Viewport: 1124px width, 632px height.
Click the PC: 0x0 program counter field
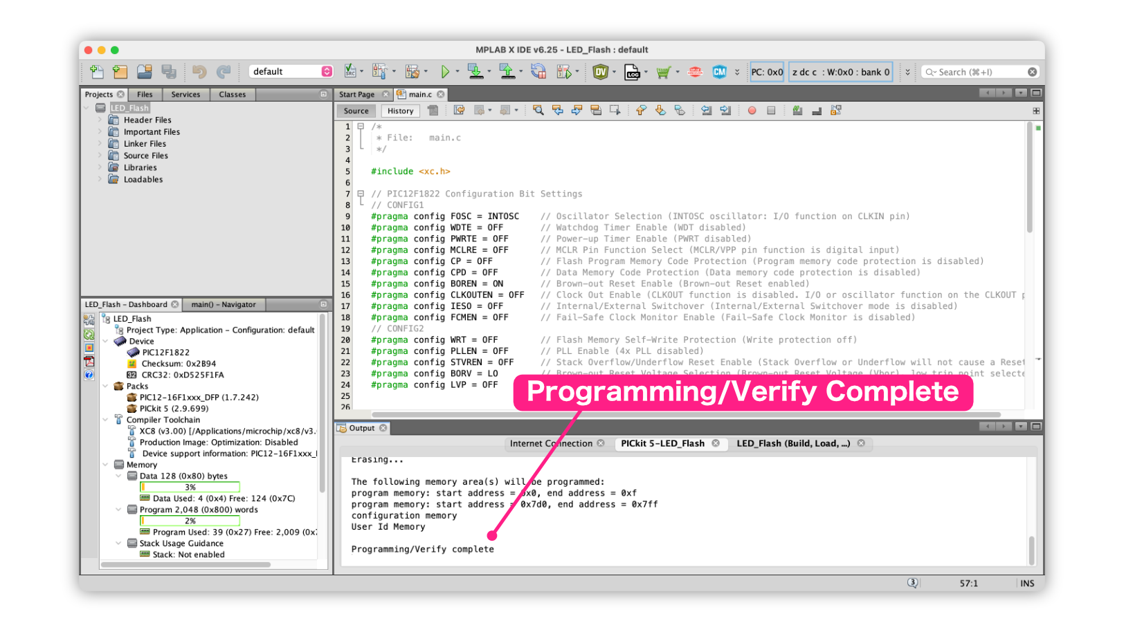click(767, 72)
